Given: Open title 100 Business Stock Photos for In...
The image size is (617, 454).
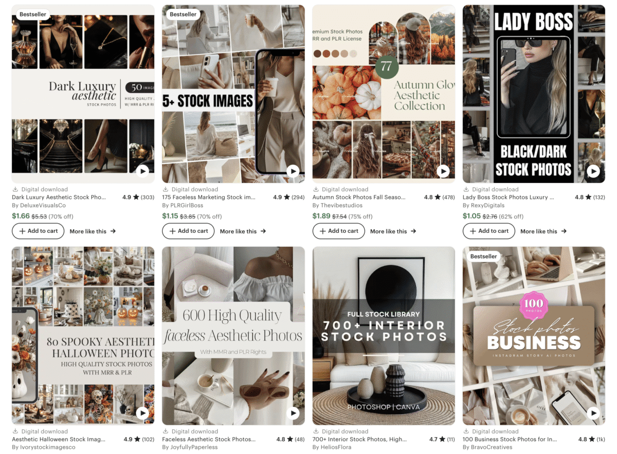Looking at the screenshot, I should [x=509, y=440].
